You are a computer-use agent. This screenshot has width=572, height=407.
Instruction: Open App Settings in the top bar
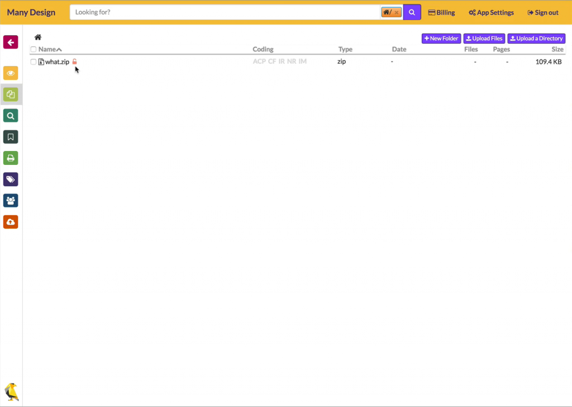491,12
